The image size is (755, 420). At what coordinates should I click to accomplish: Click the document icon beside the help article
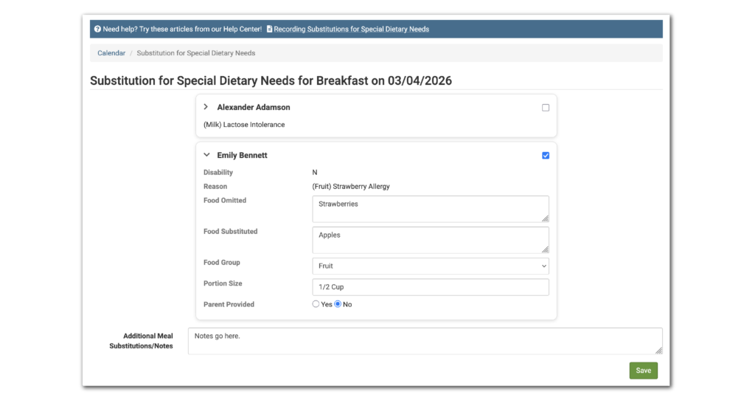(x=269, y=30)
